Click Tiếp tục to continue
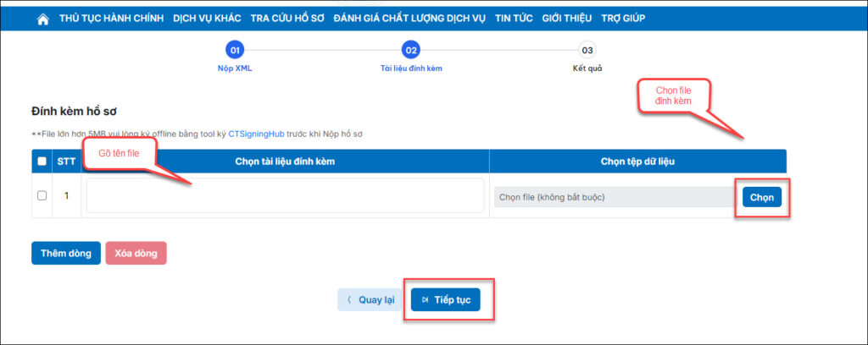 [x=446, y=299]
